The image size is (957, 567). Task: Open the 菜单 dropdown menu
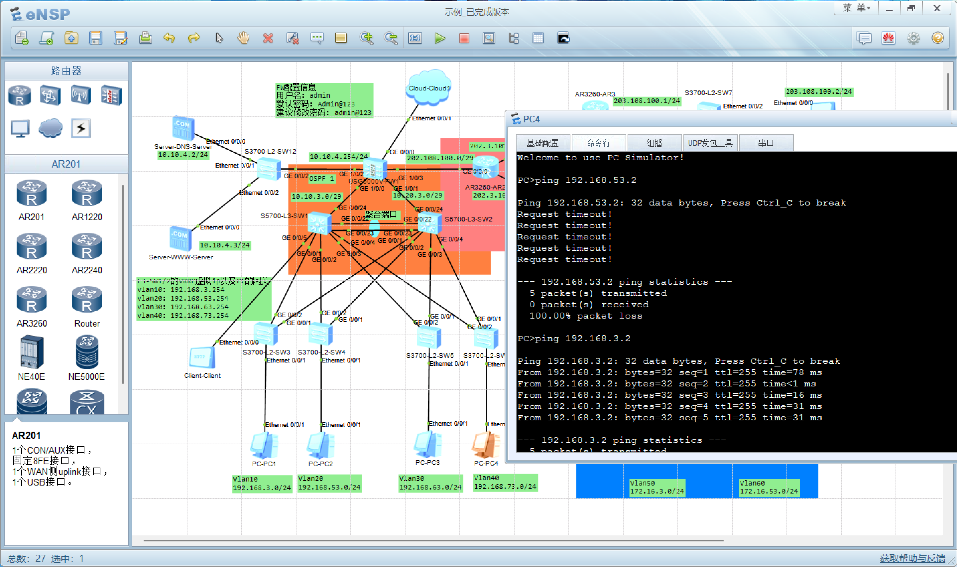pos(856,8)
